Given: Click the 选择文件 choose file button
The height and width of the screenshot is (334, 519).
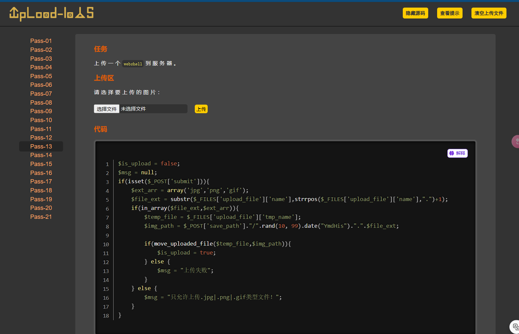Looking at the screenshot, I should pyautogui.click(x=107, y=109).
